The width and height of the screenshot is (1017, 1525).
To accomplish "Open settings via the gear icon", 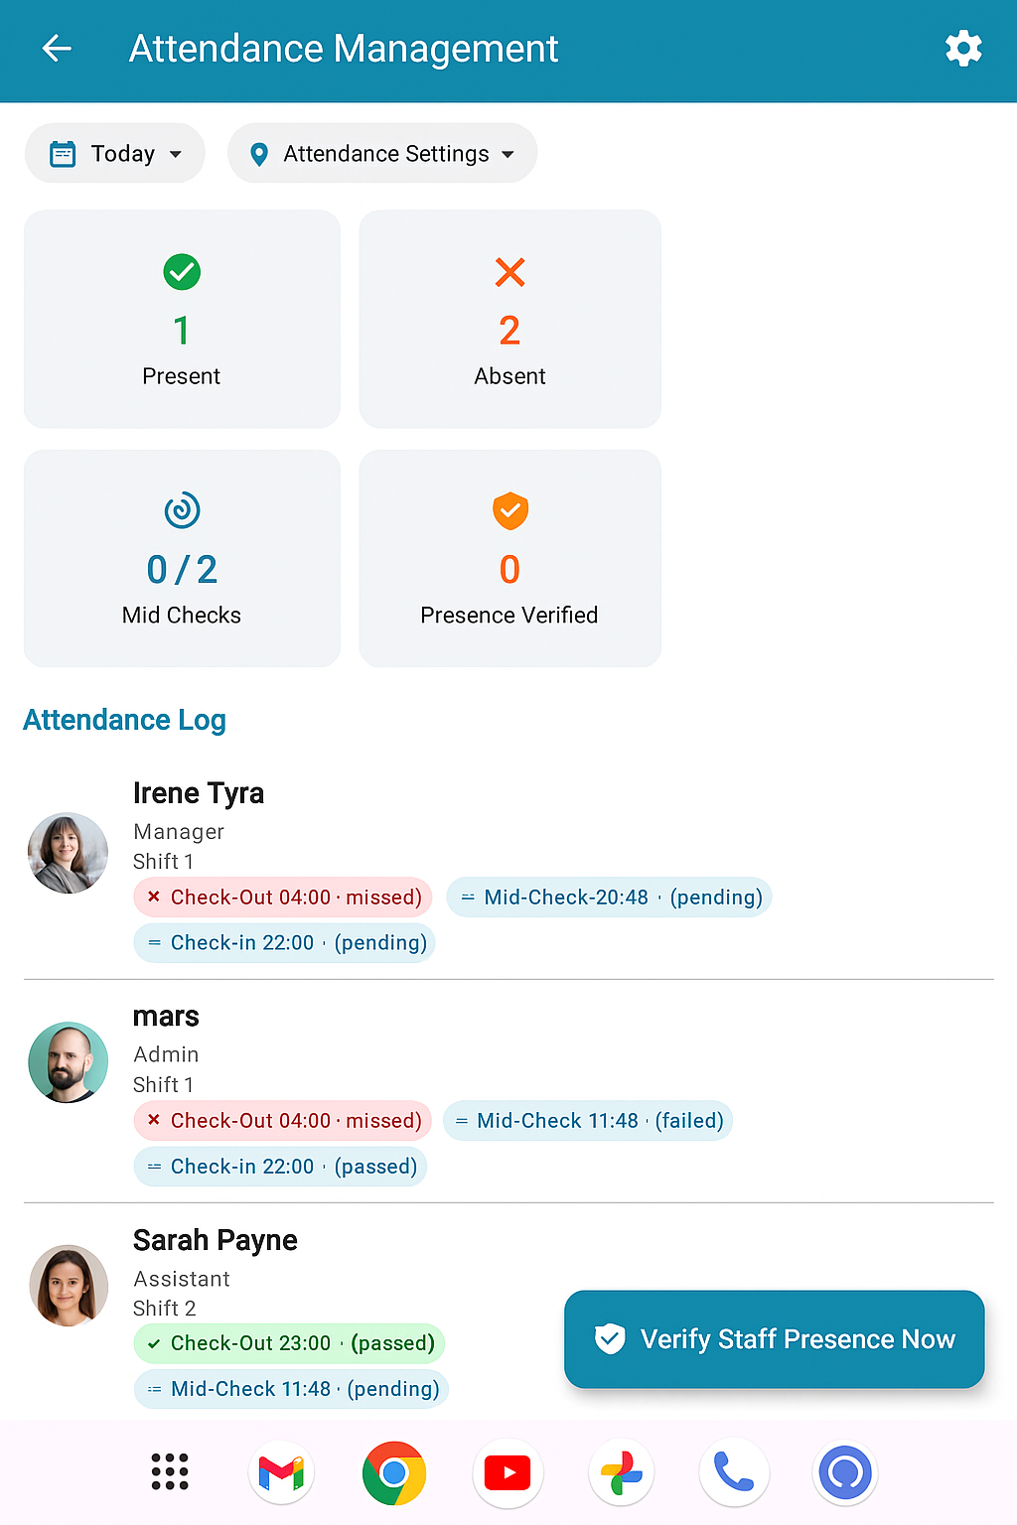I will pyautogui.click(x=962, y=48).
